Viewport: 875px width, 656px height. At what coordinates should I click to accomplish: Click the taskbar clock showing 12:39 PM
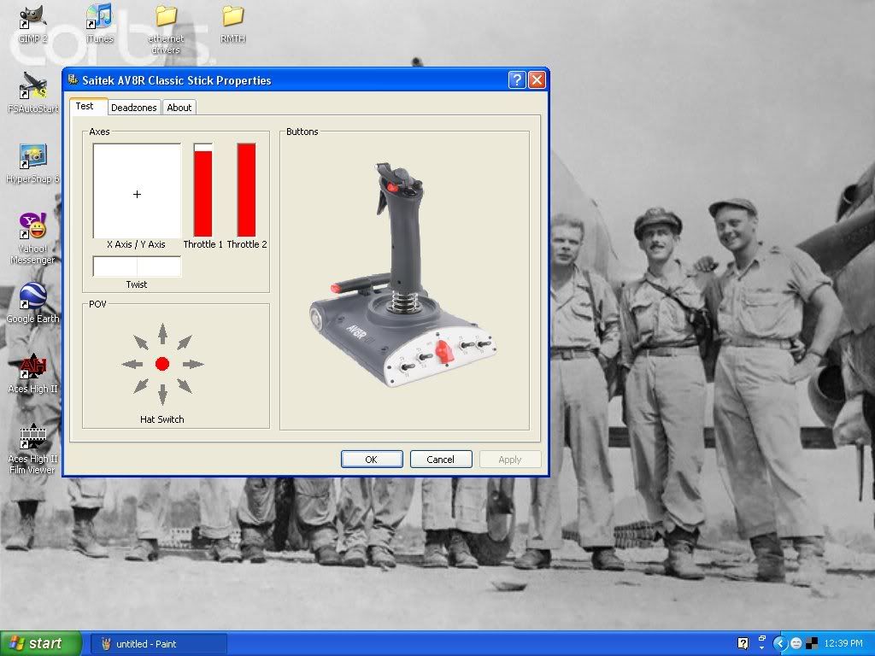tap(843, 643)
